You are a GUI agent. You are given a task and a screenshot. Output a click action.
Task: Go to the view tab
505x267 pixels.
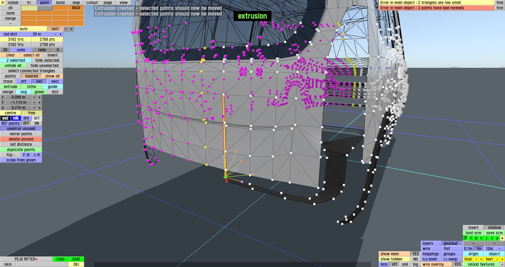pos(124,3)
